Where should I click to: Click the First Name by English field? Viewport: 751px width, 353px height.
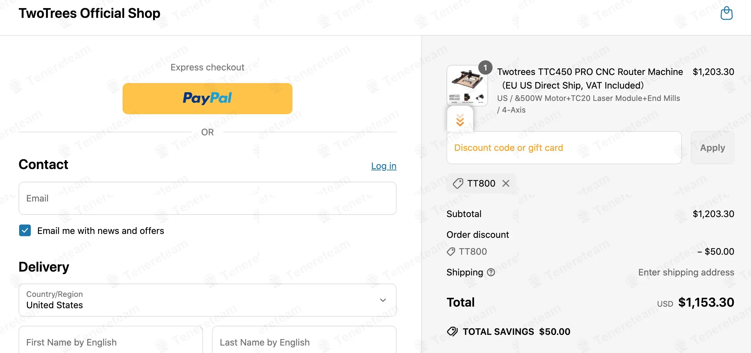pyautogui.click(x=111, y=342)
